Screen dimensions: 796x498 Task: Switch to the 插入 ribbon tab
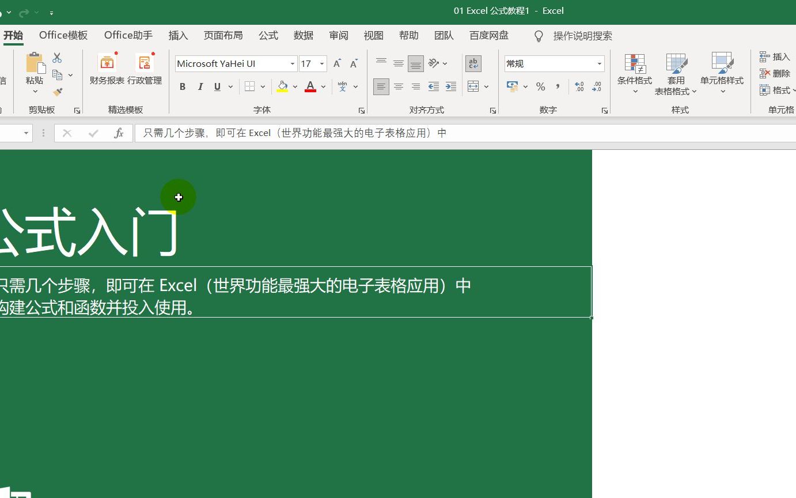pyautogui.click(x=179, y=35)
